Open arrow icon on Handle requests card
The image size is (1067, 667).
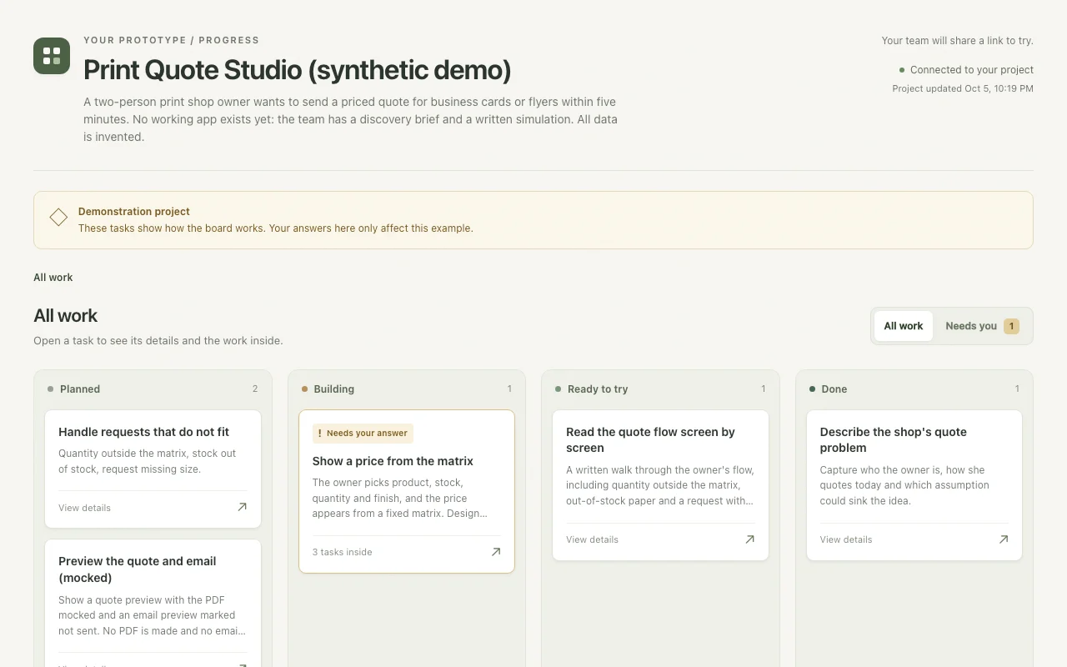[x=242, y=507]
